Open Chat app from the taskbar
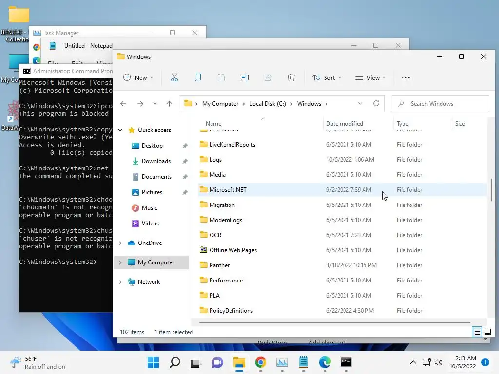499x374 pixels. point(217,362)
